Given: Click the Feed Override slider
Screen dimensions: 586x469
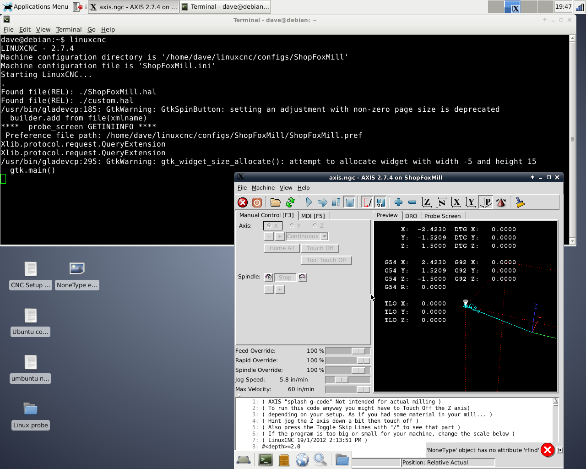Looking at the screenshot, I should point(347,351).
